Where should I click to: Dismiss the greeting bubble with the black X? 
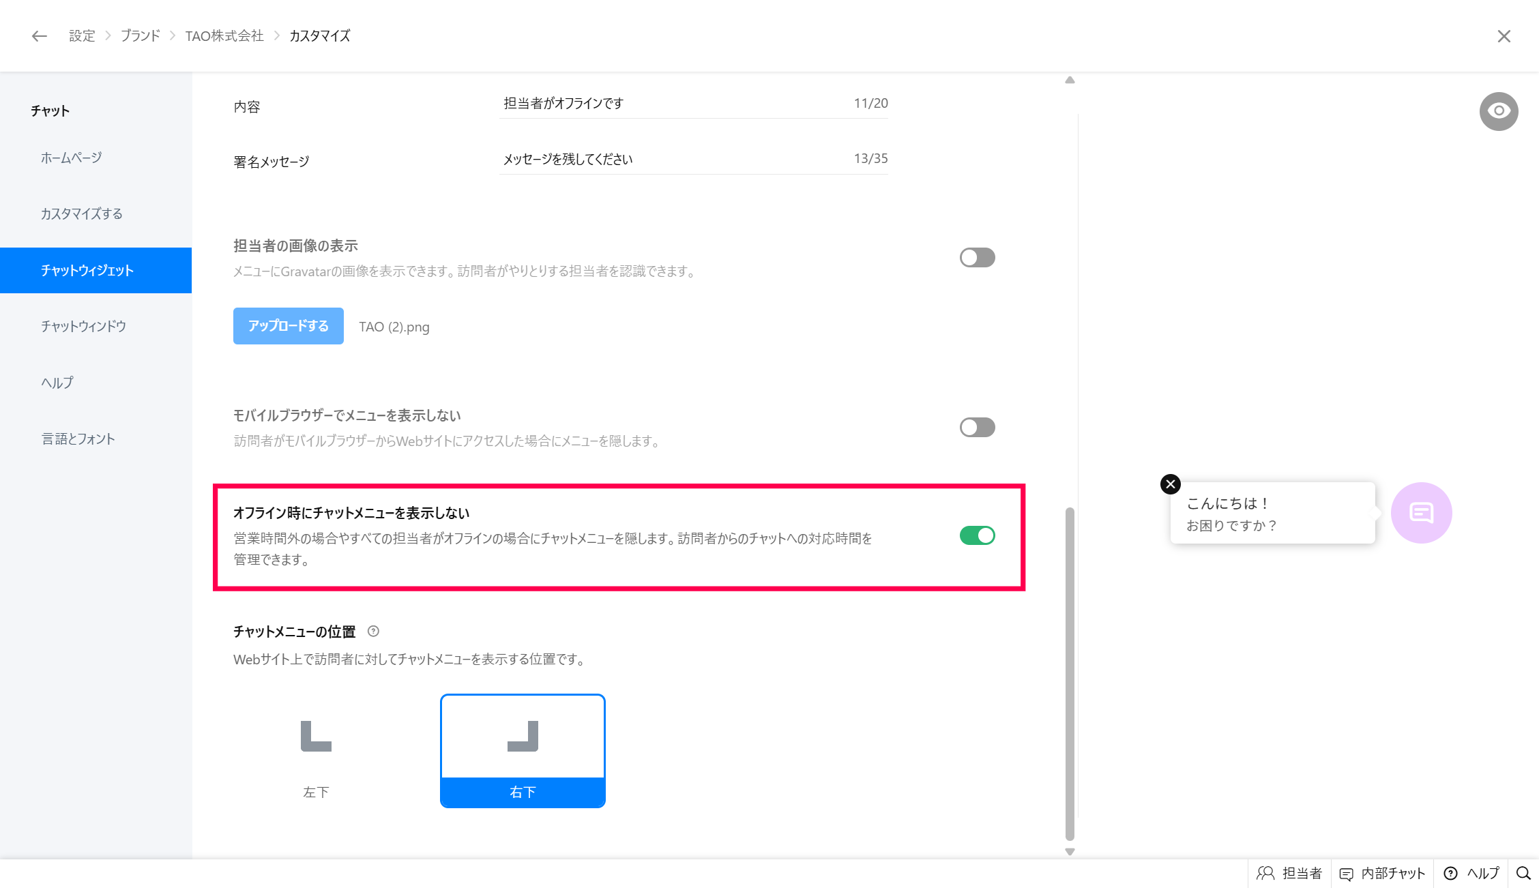coord(1170,484)
